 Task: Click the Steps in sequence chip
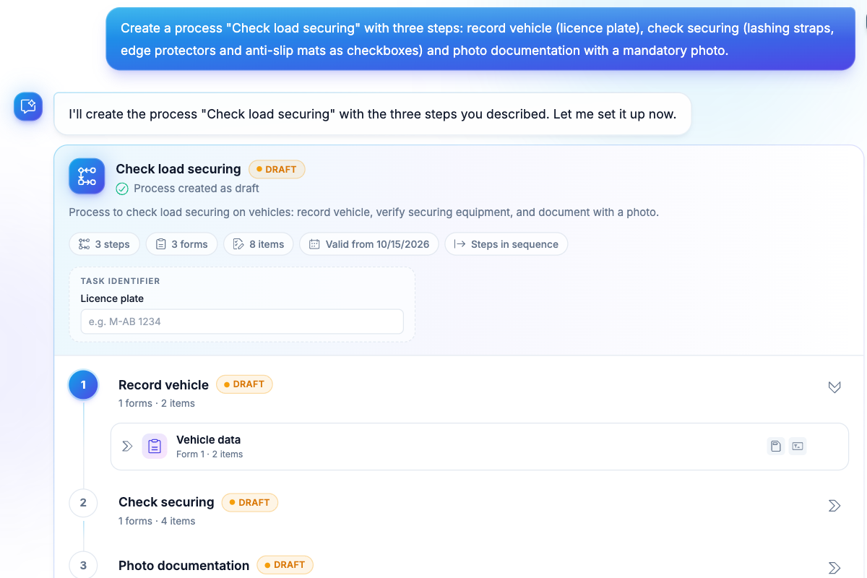(506, 244)
